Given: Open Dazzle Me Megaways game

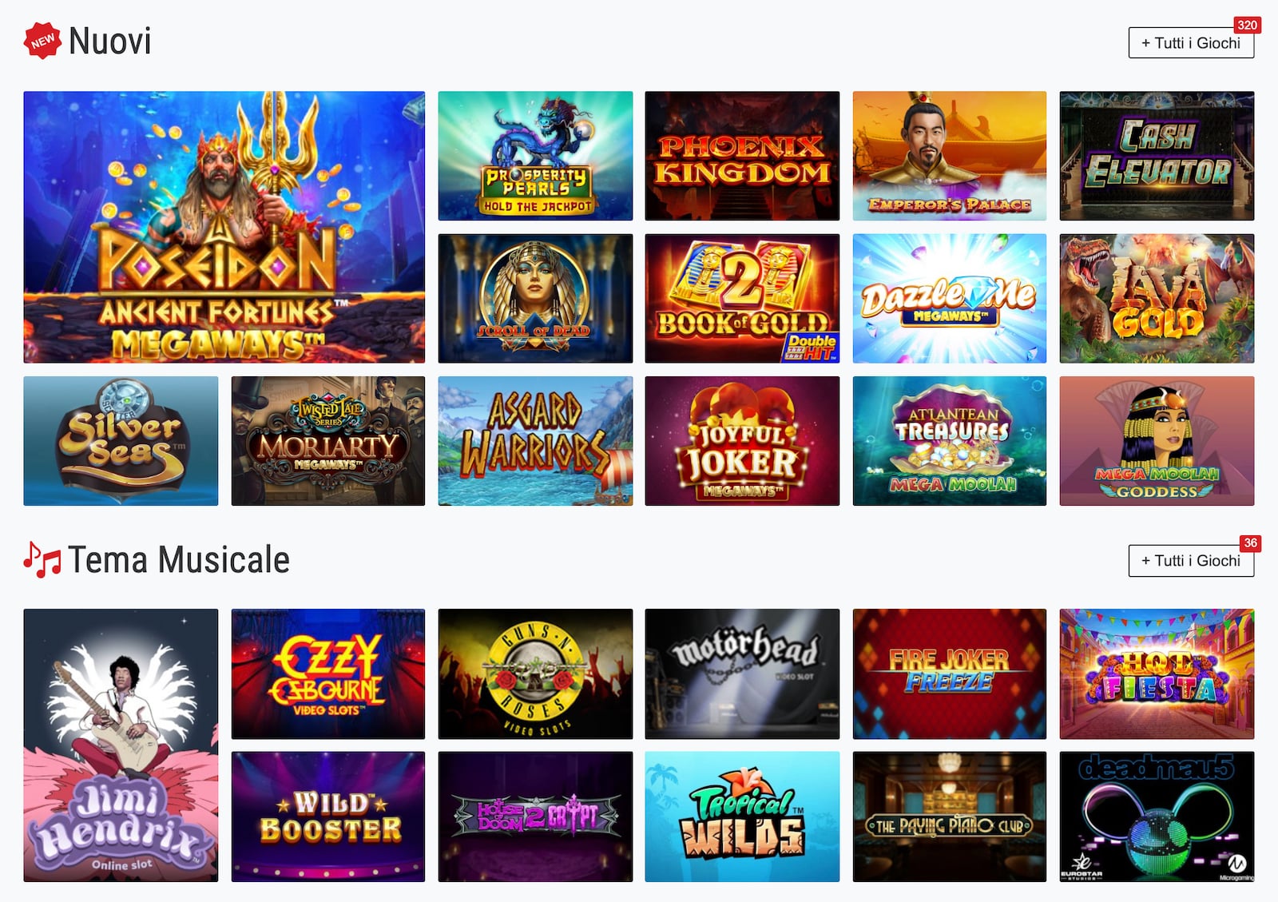Looking at the screenshot, I should (950, 298).
